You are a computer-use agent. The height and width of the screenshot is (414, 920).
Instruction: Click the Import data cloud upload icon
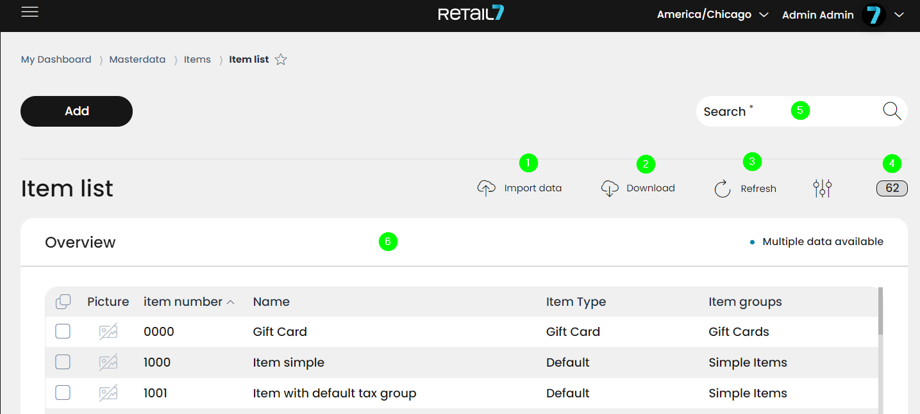(x=487, y=188)
